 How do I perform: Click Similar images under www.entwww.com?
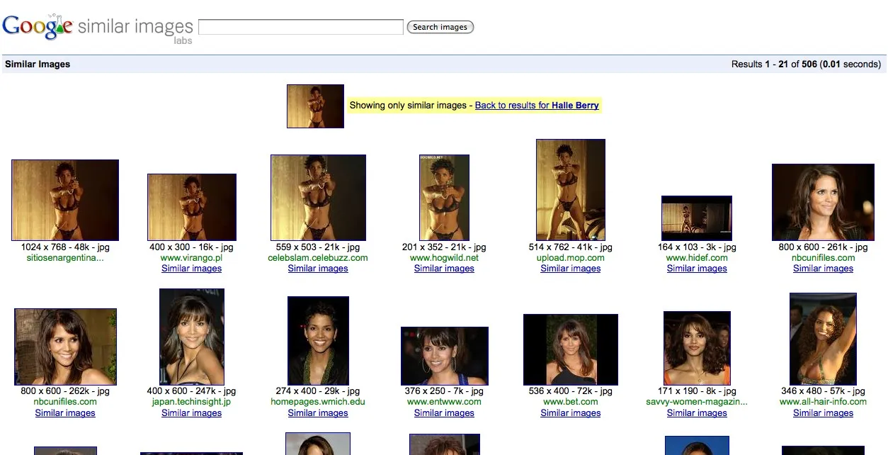tap(444, 413)
